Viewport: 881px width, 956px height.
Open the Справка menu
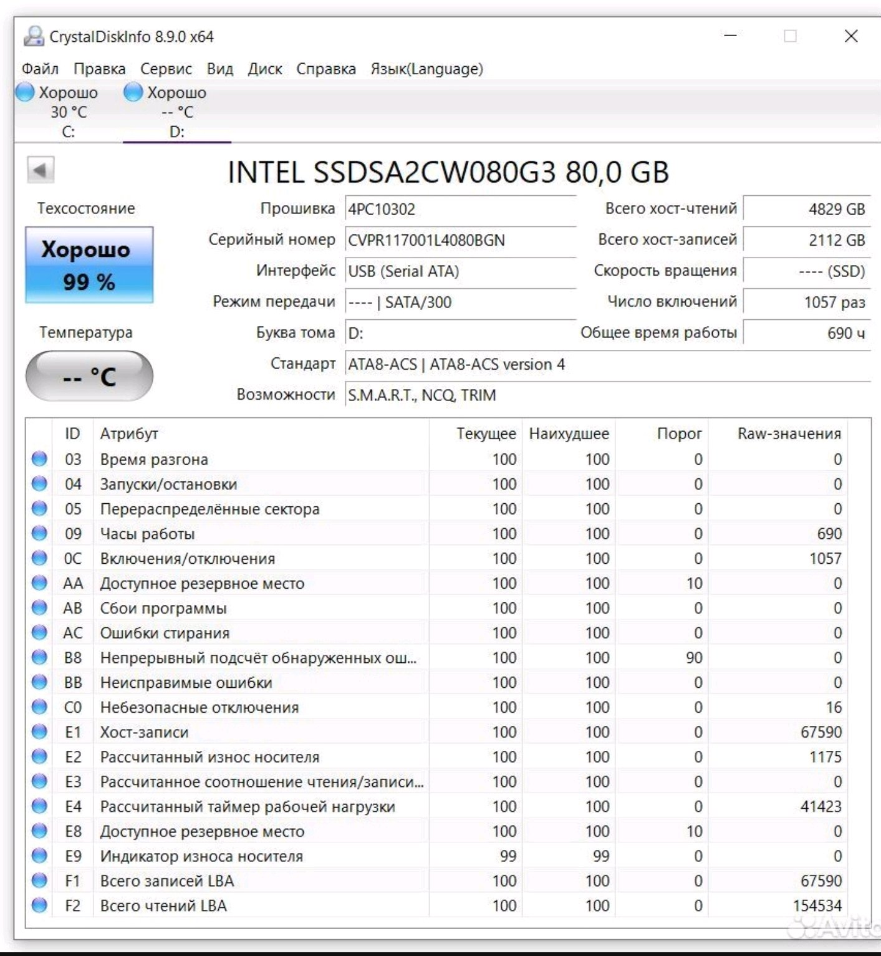click(x=326, y=69)
